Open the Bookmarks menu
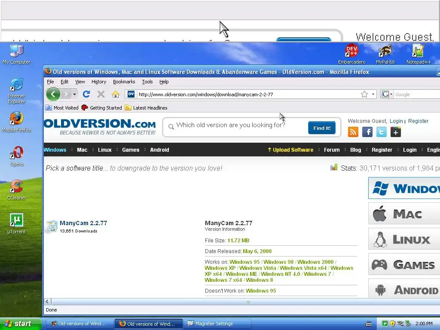 [124, 82]
